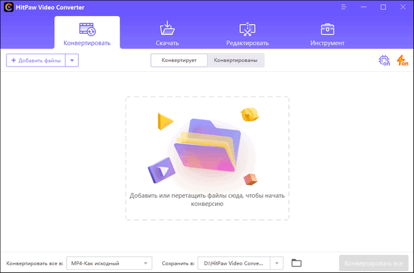
Task: Click the Добавить файлы button
Action: click(36, 60)
